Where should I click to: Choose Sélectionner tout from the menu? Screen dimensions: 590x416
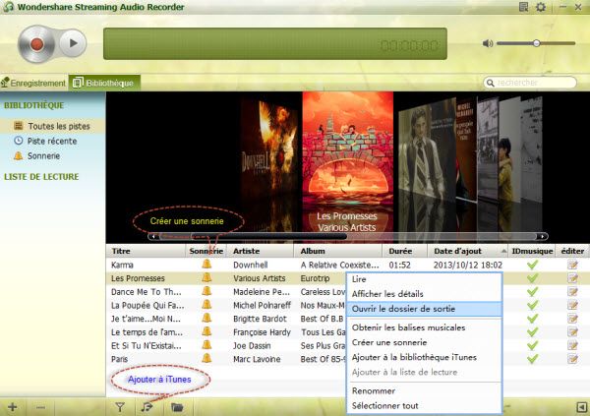(x=424, y=406)
